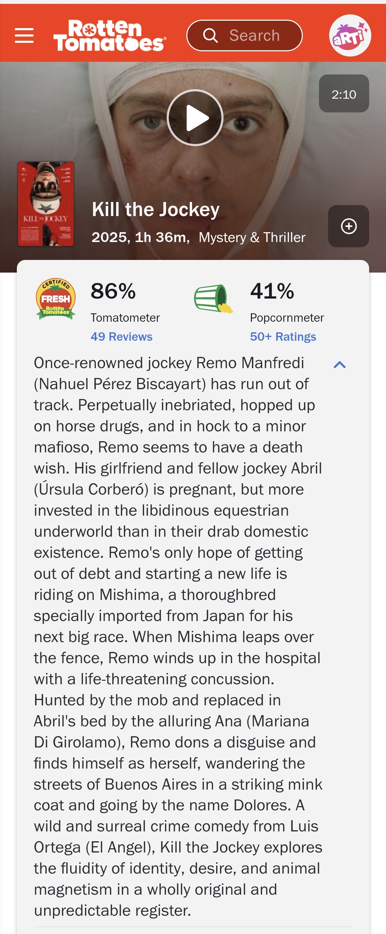Add movie to watchlist with plus icon
This screenshot has width=386, height=934.
click(x=348, y=226)
